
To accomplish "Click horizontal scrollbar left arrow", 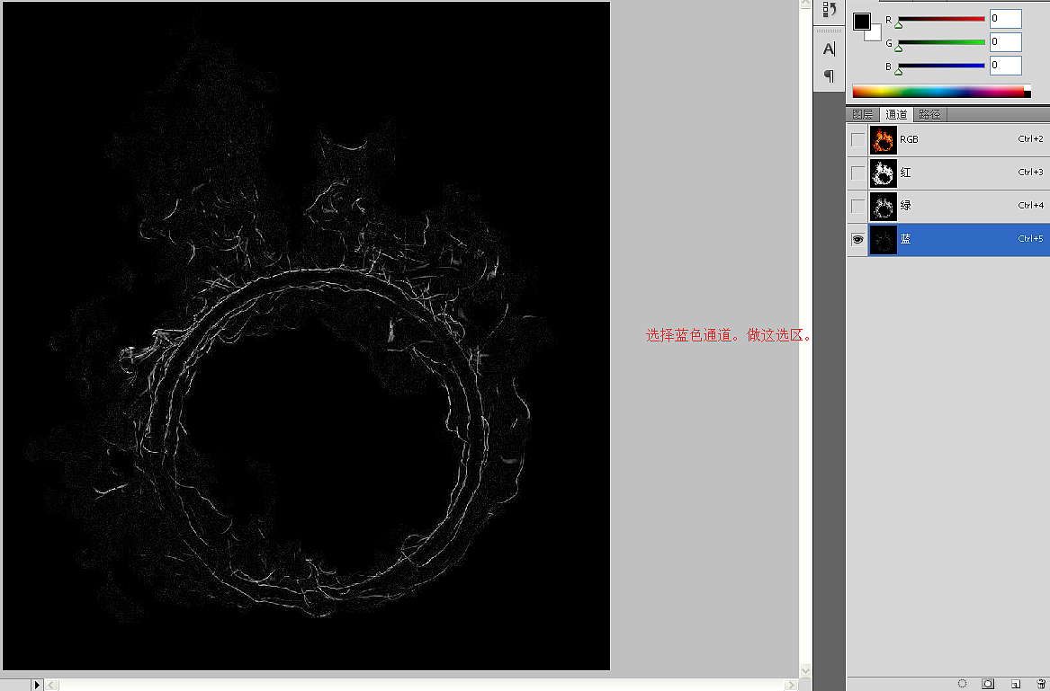I will tap(52, 685).
